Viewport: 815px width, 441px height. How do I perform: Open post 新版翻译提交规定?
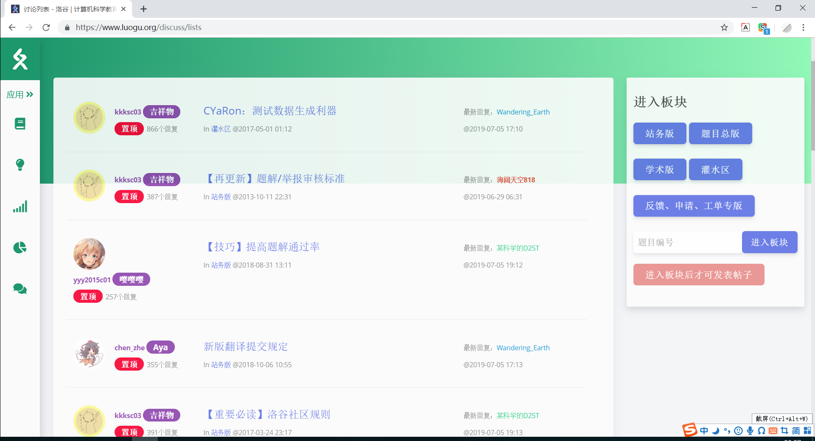tap(246, 346)
